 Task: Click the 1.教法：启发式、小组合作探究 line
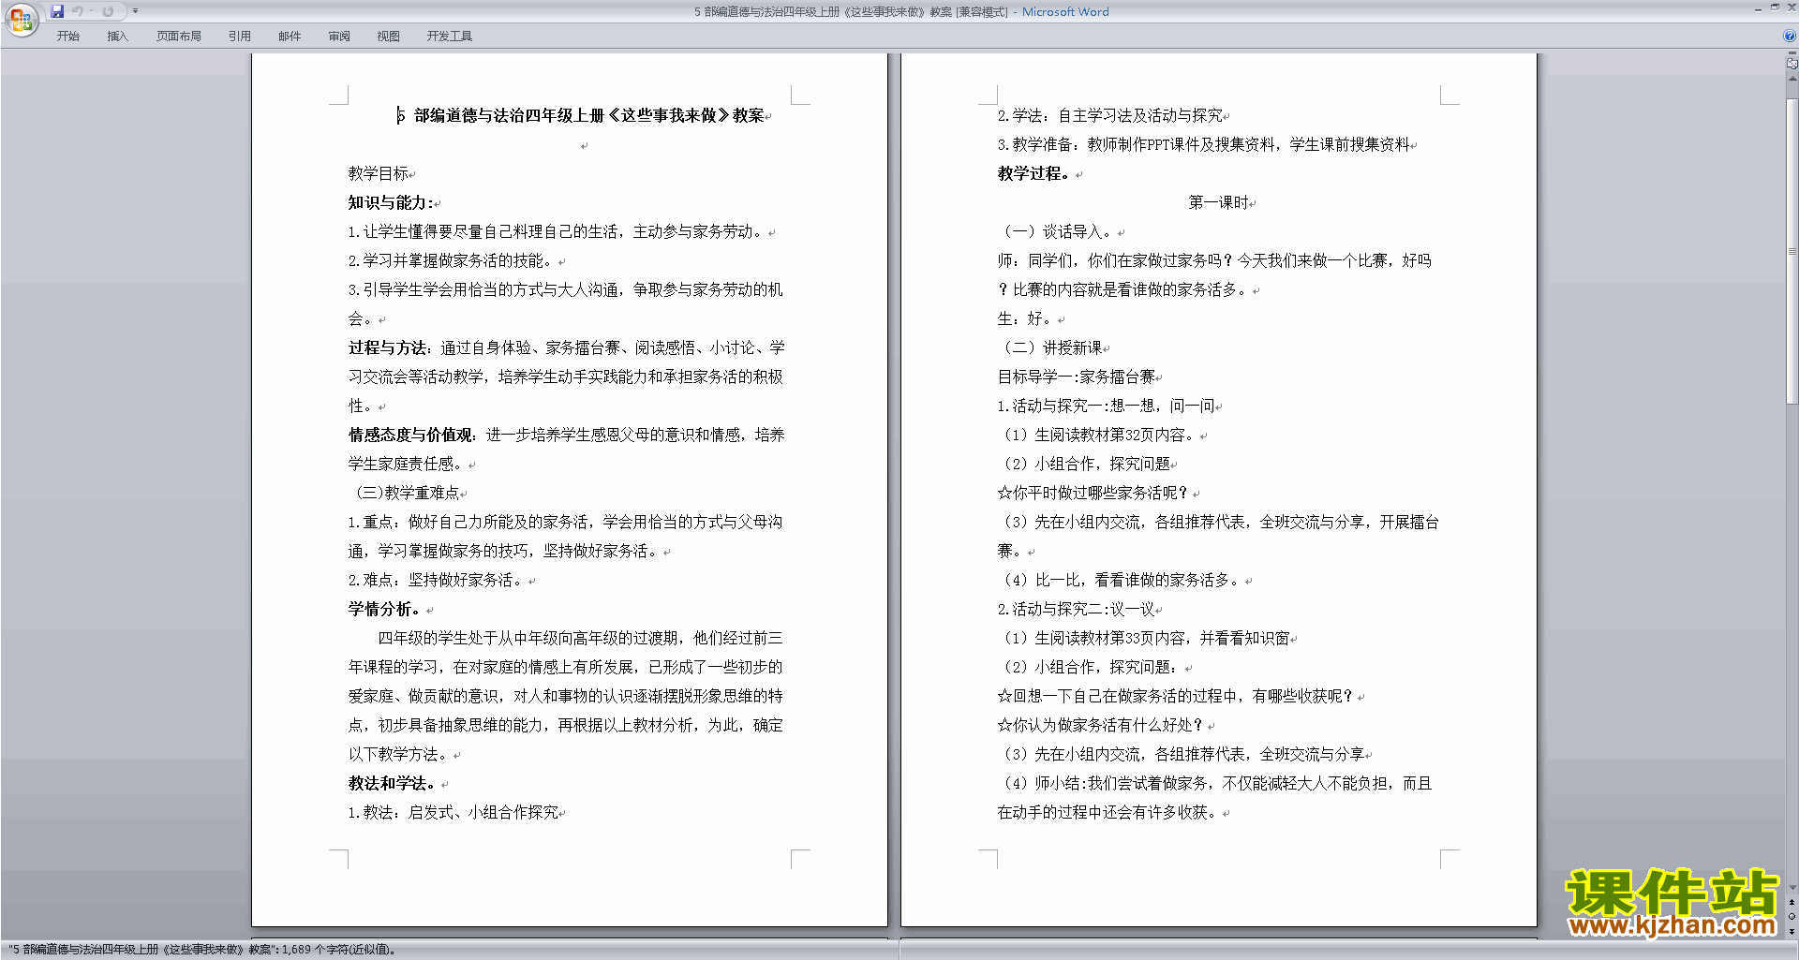point(453,812)
